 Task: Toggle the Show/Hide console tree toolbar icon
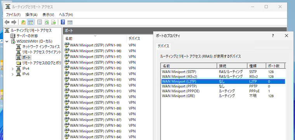30,22
